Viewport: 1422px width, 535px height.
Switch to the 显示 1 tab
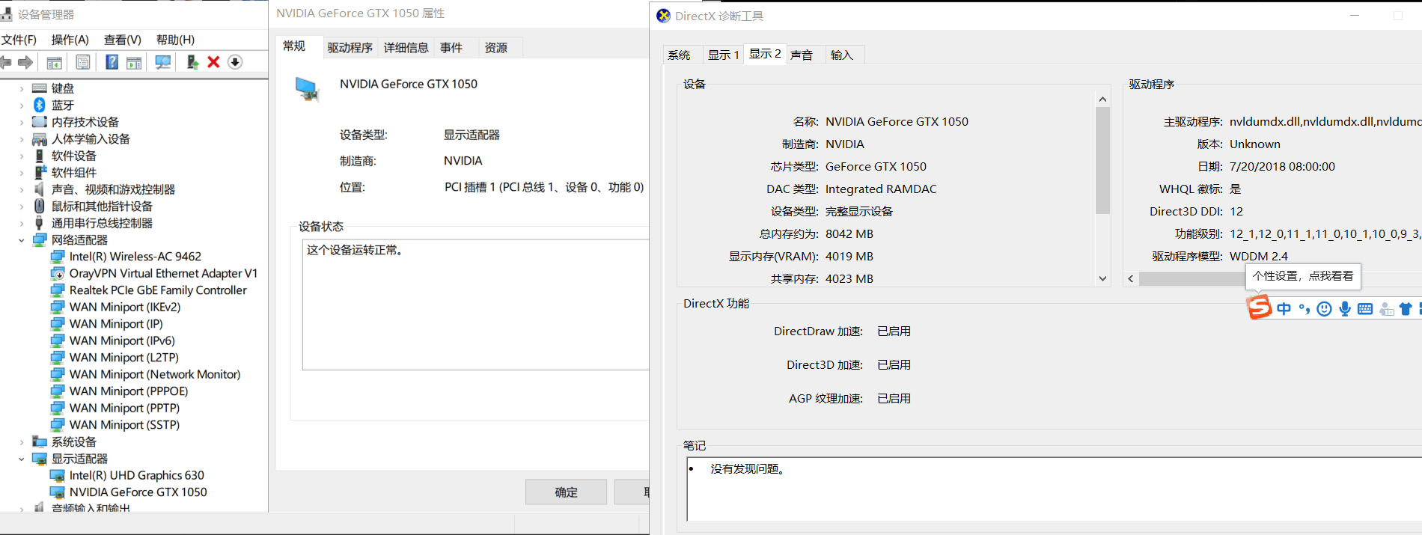pos(723,55)
